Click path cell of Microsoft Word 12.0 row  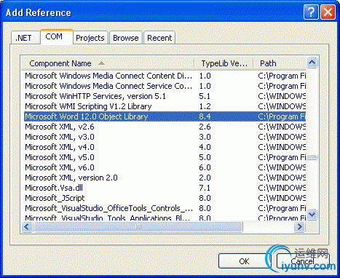click(282, 116)
